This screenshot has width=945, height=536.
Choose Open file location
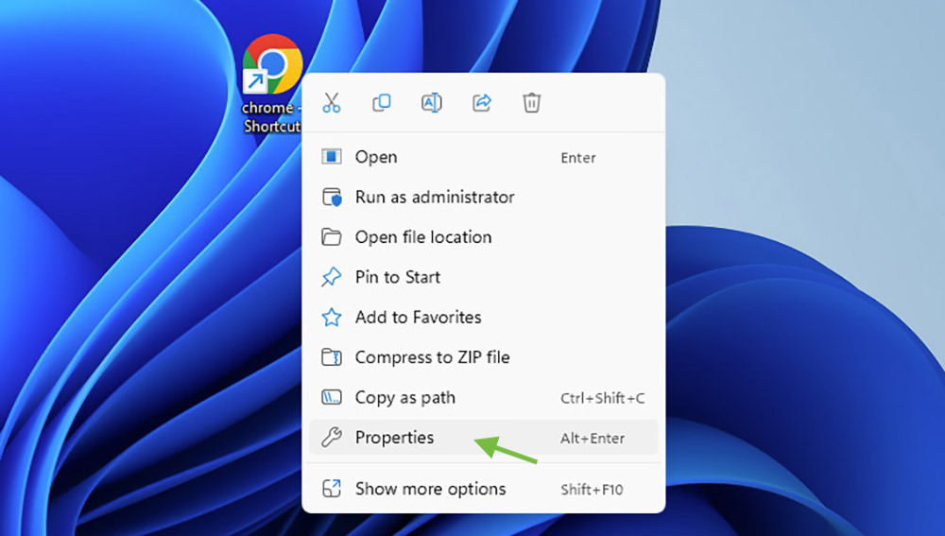(483, 237)
